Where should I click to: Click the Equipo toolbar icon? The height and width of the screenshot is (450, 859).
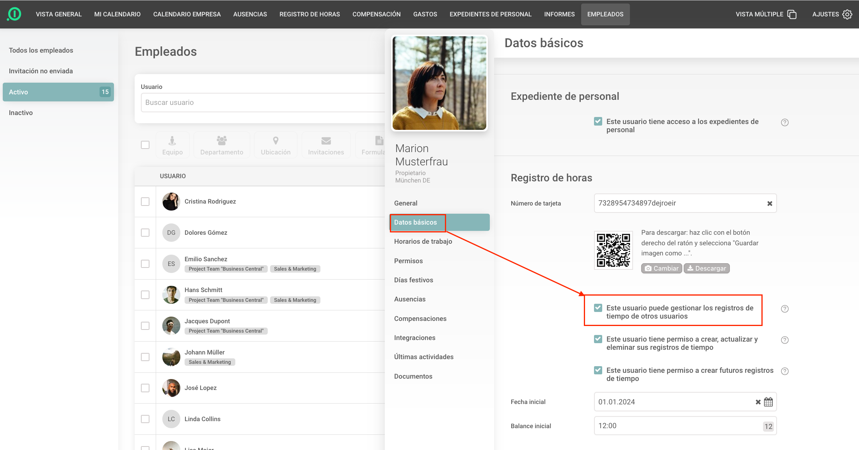pos(172,140)
